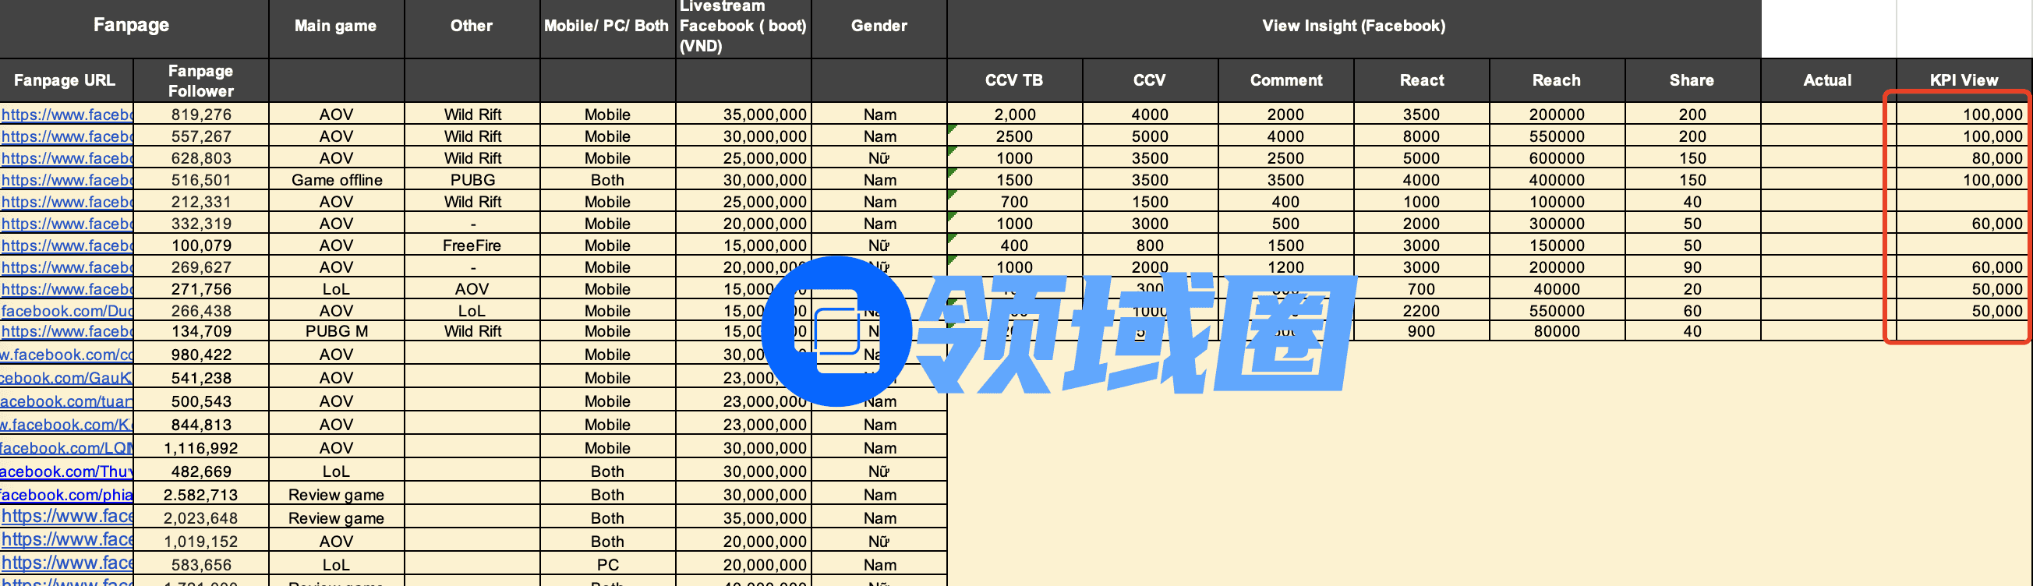Open the facebook.com/Dud fanpage link

coord(66,311)
